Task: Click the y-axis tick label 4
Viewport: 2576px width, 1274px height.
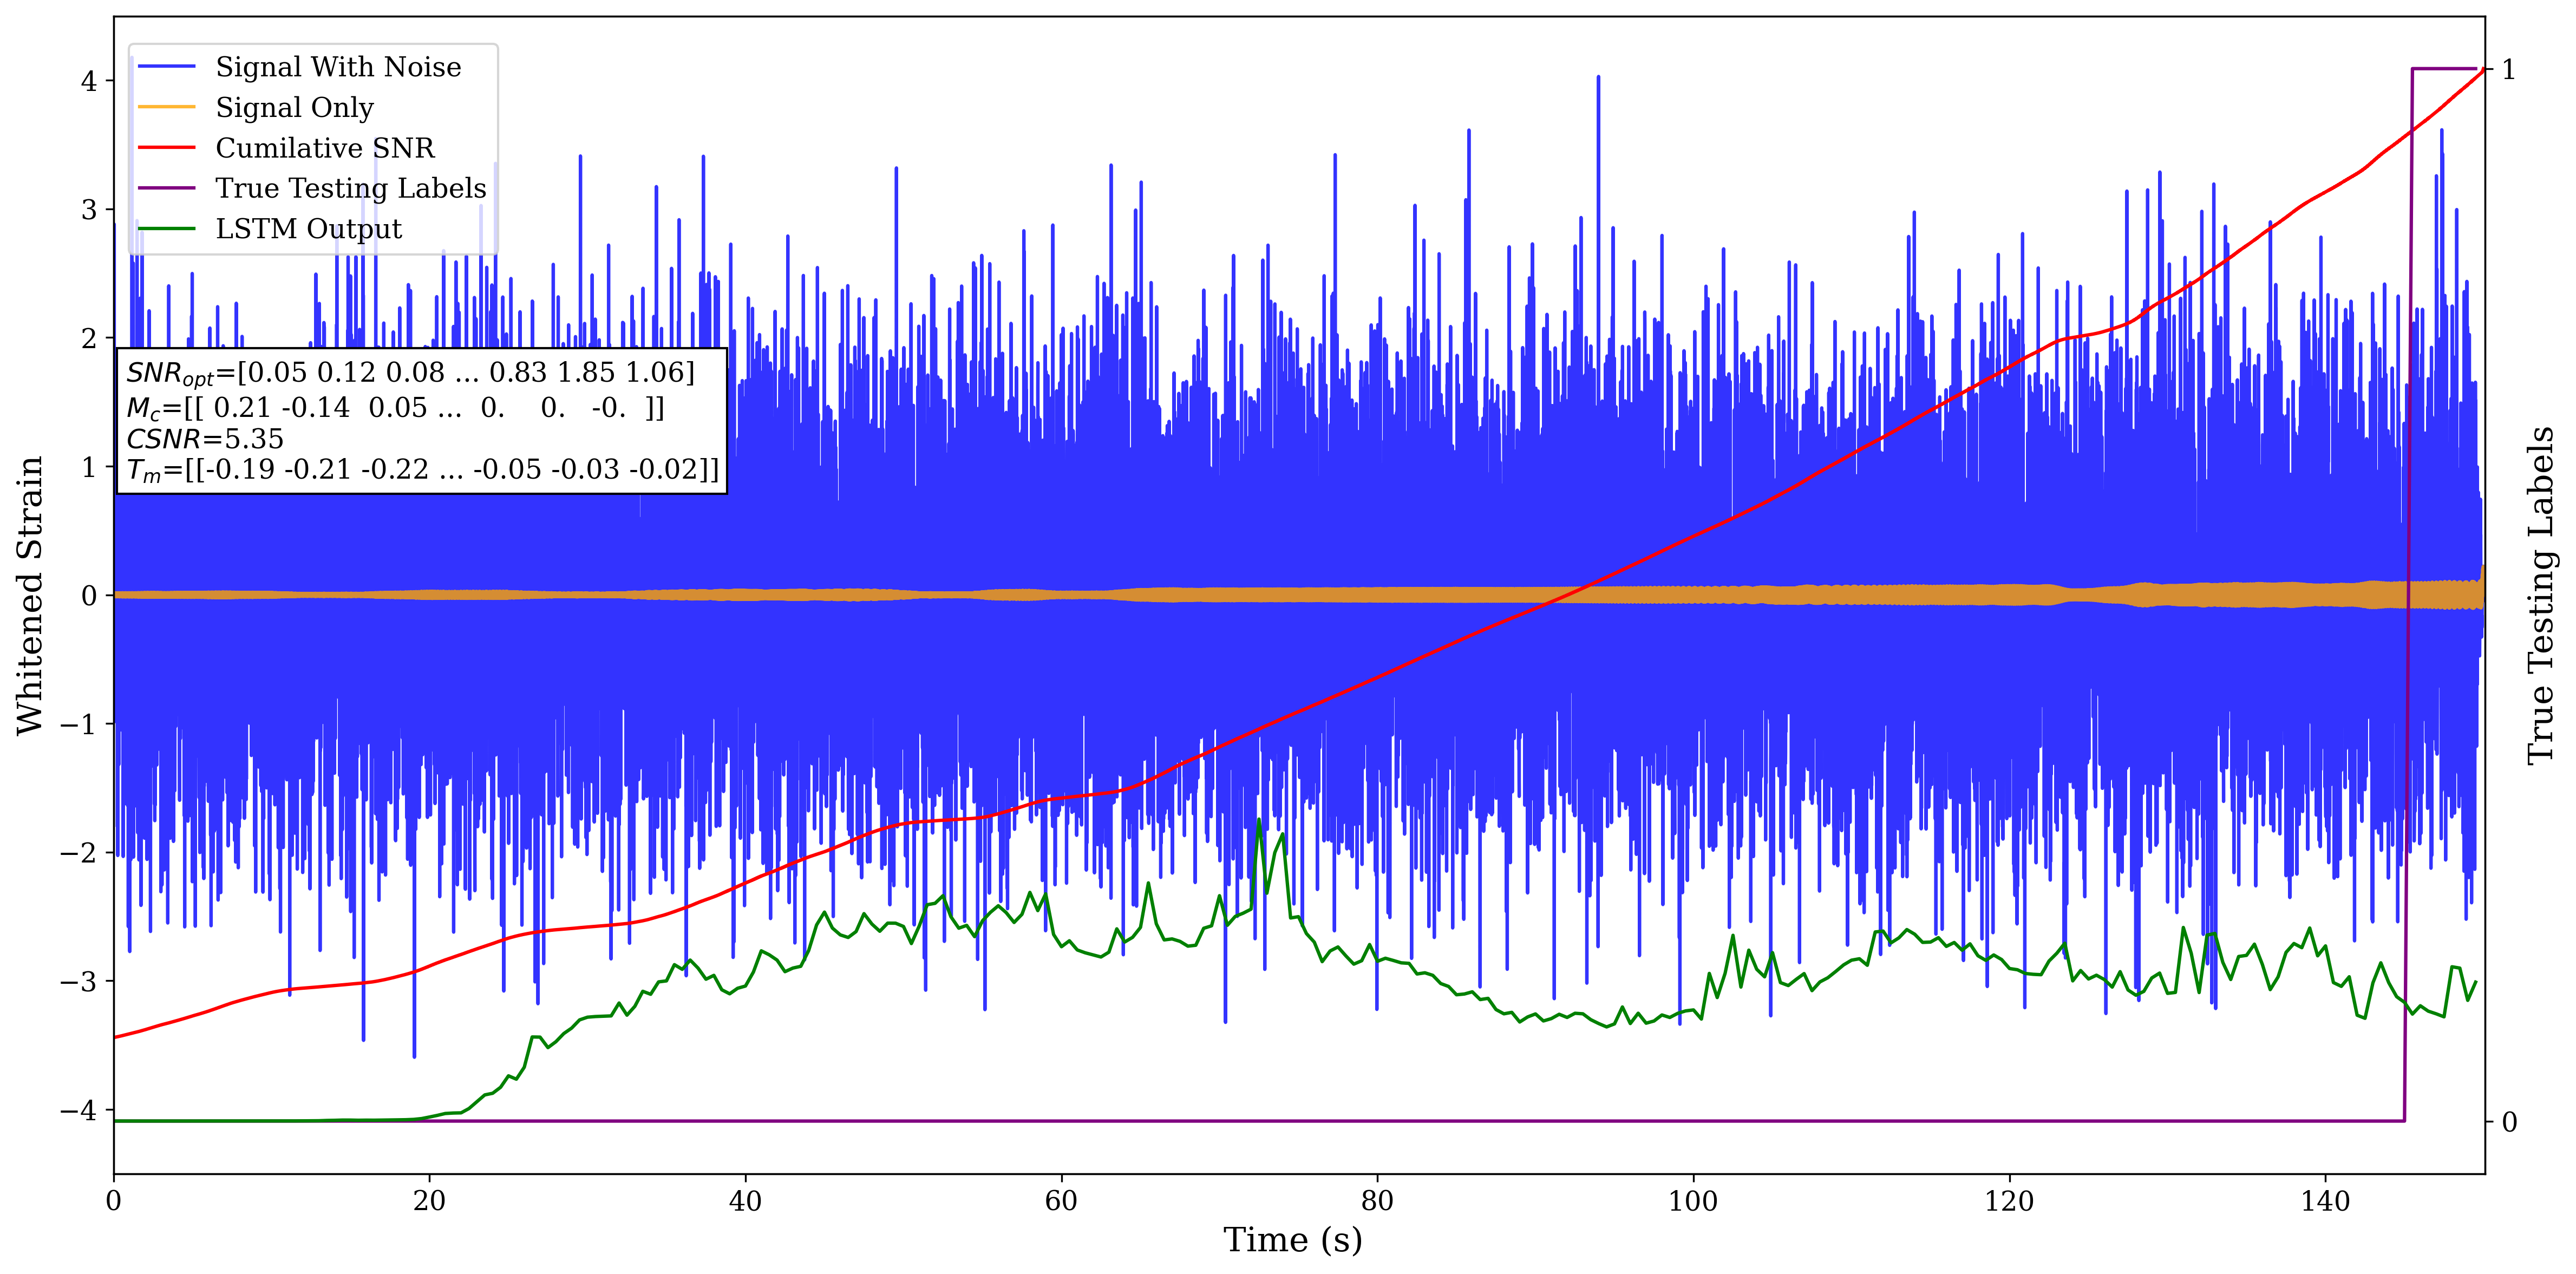Action: coord(89,81)
